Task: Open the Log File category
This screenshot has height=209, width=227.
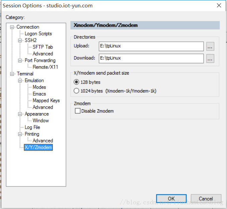Action: click(32, 127)
